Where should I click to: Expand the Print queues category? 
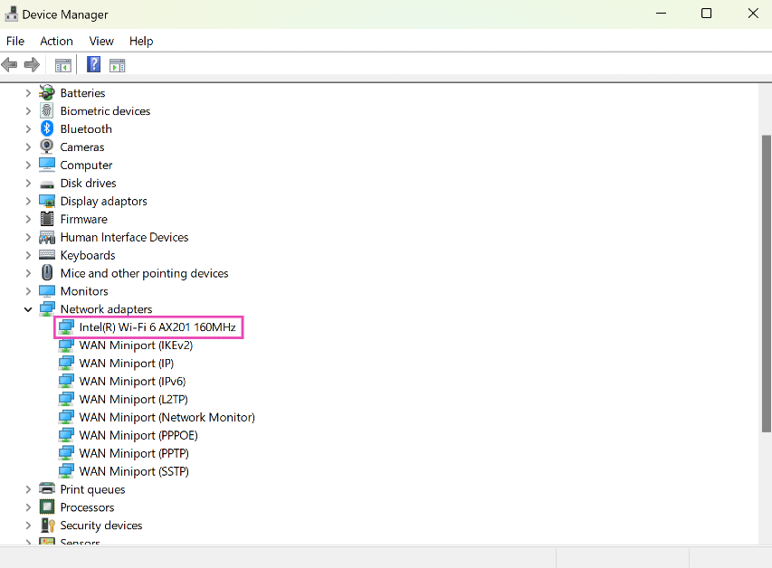(x=28, y=489)
